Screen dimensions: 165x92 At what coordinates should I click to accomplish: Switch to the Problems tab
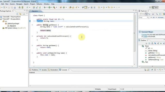tap(34, 70)
